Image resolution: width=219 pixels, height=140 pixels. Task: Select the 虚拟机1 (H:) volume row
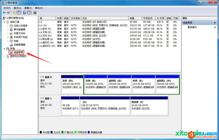pos(109,46)
